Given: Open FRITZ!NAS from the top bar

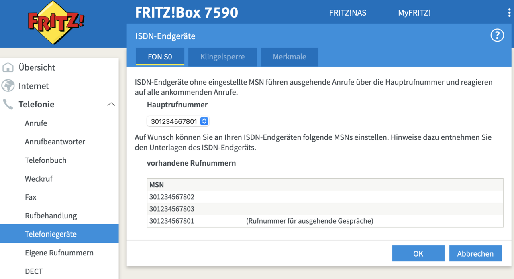Looking at the screenshot, I should tap(347, 12).
